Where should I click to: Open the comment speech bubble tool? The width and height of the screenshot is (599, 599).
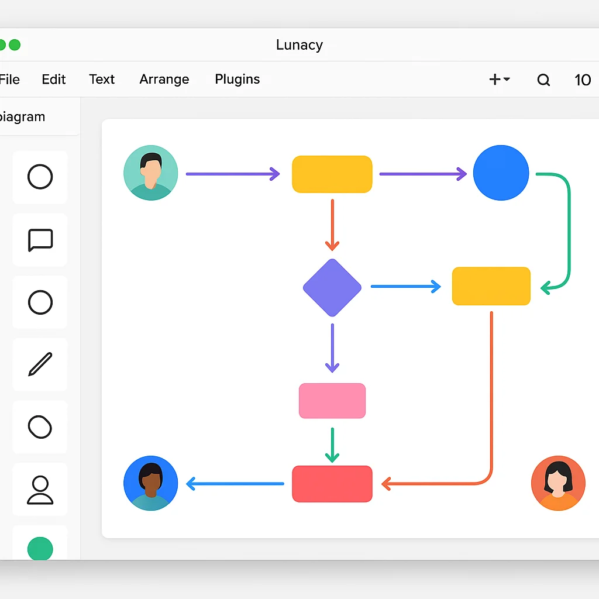click(40, 240)
